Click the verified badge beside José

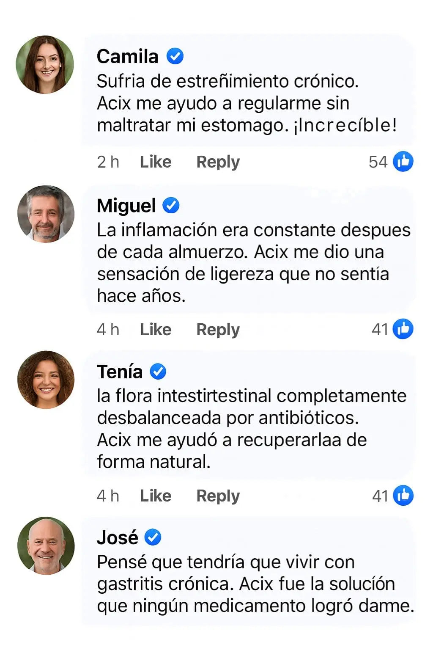tap(153, 537)
